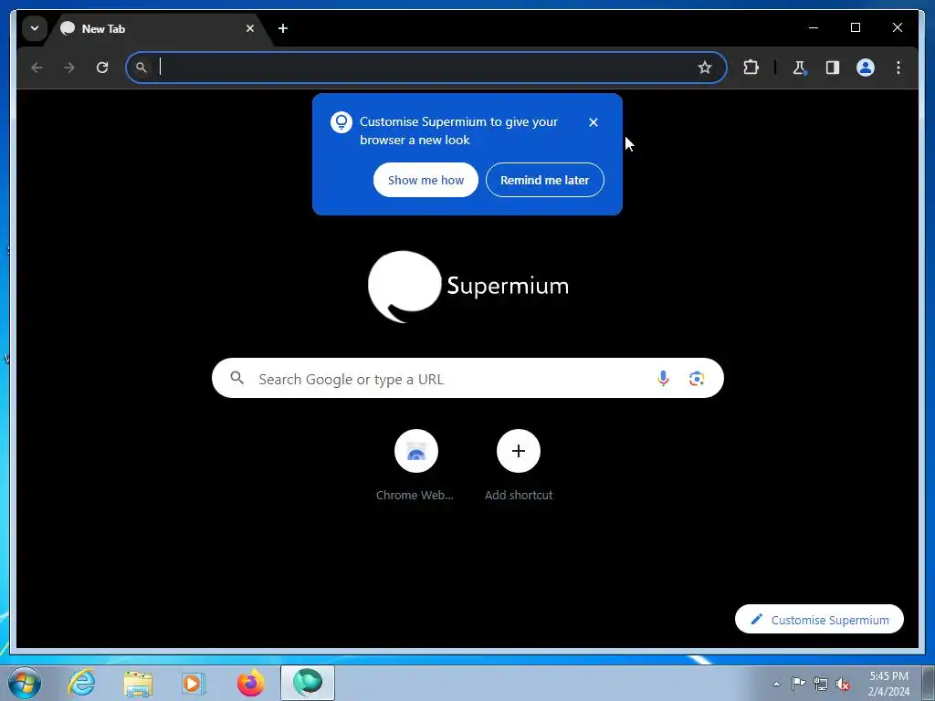Open Windows Explorer from the taskbar

pos(138,683)
